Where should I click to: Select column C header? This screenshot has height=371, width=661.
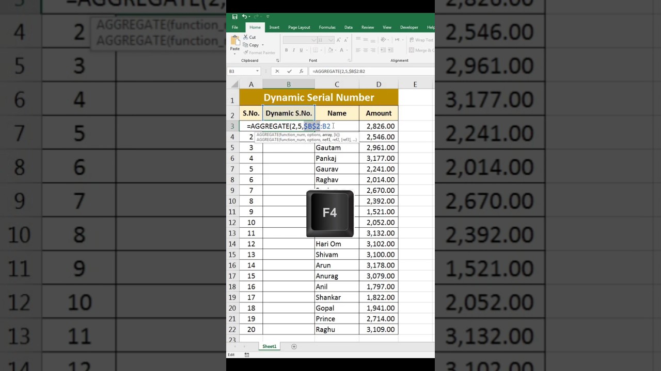point(337,85)
